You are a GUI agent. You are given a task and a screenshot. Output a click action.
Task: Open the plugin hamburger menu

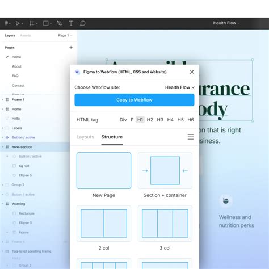point(191,137)
